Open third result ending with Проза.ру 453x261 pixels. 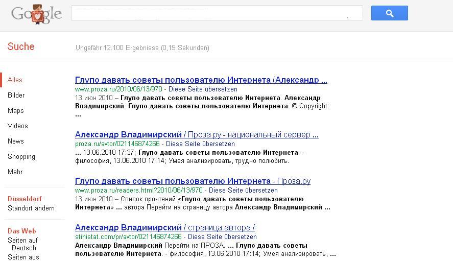pos(193,181)
